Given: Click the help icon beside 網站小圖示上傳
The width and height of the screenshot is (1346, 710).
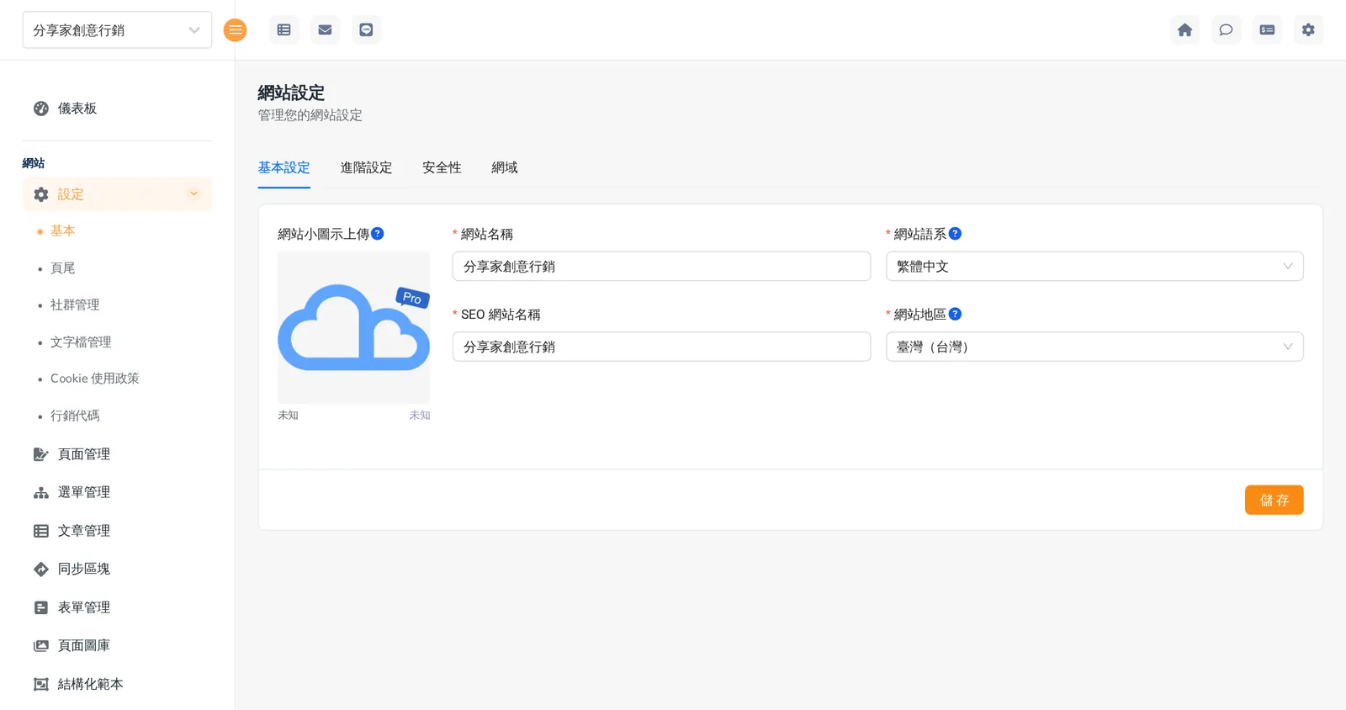Looking at the screenshot, I should (378, 234).
